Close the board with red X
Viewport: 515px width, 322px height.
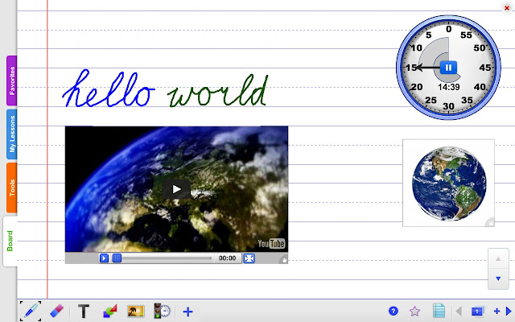[507, 8]
